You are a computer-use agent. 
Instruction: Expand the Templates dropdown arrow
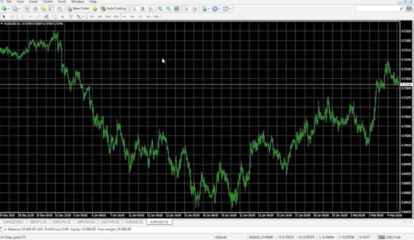click(230, 9)
